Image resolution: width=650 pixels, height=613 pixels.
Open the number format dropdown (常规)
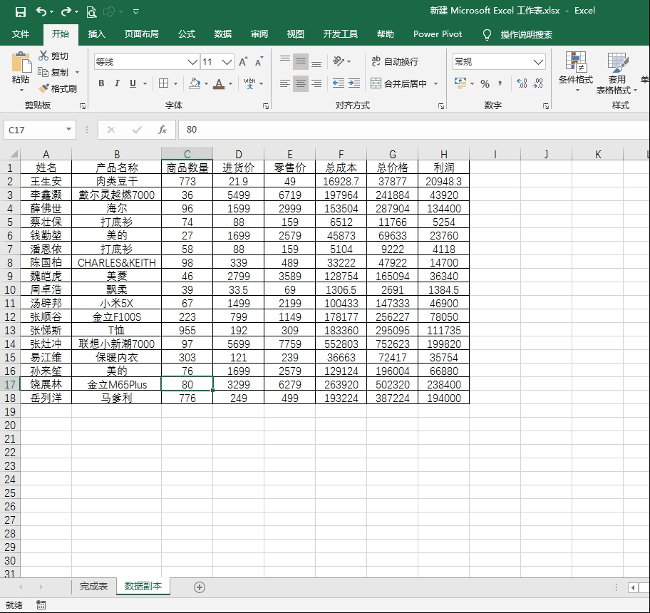[538, 62]
